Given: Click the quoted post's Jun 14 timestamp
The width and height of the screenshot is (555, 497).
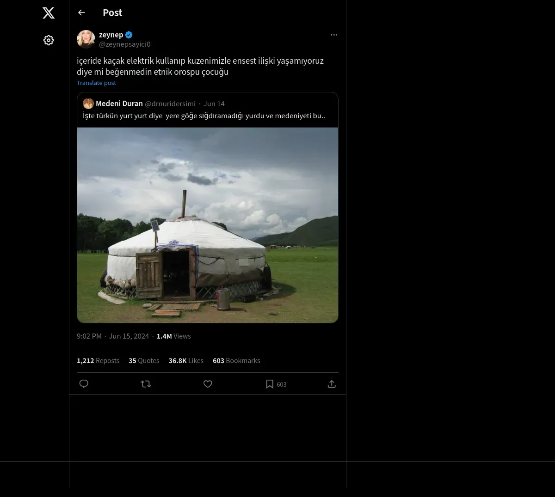Looking at the screenshot, I should (x=214, y=104).
